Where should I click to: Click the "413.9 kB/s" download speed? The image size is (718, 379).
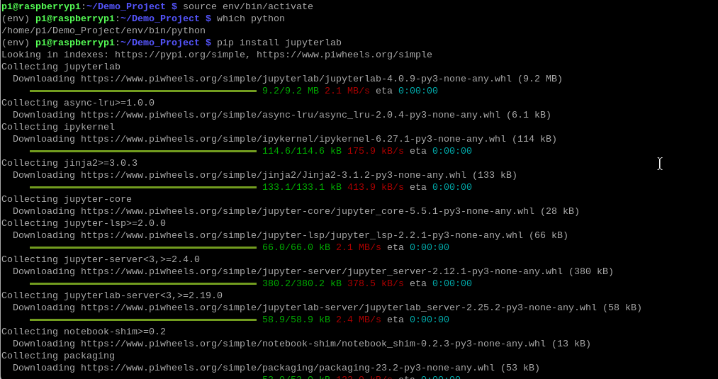coord(376,187)
